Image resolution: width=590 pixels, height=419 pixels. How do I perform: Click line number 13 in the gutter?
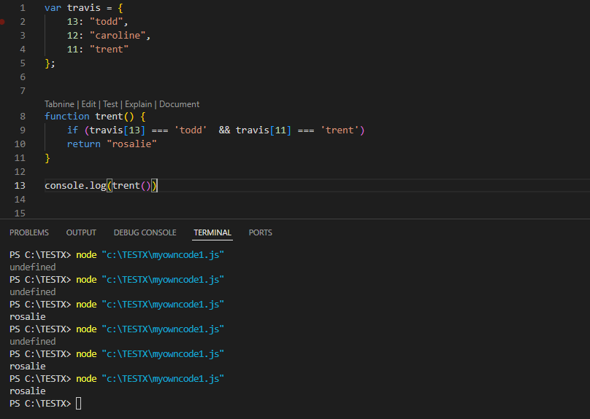[x=20, y=186]
